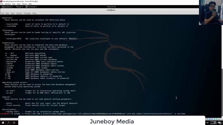Open VirtualBox View menu

tap(14, 4)
